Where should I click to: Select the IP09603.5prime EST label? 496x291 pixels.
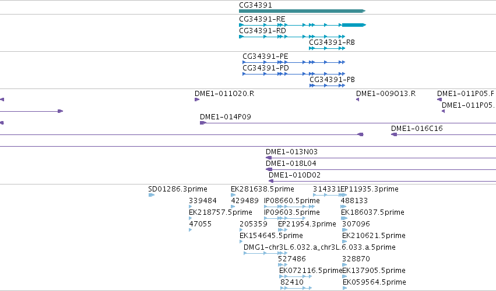point(291,212)
